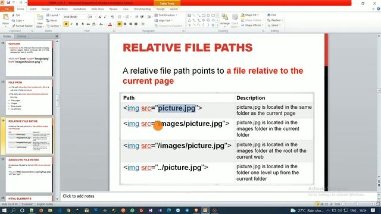Decrease the list indent level
The height and width of the screenshot is (214, 381).
click(137, 17)
